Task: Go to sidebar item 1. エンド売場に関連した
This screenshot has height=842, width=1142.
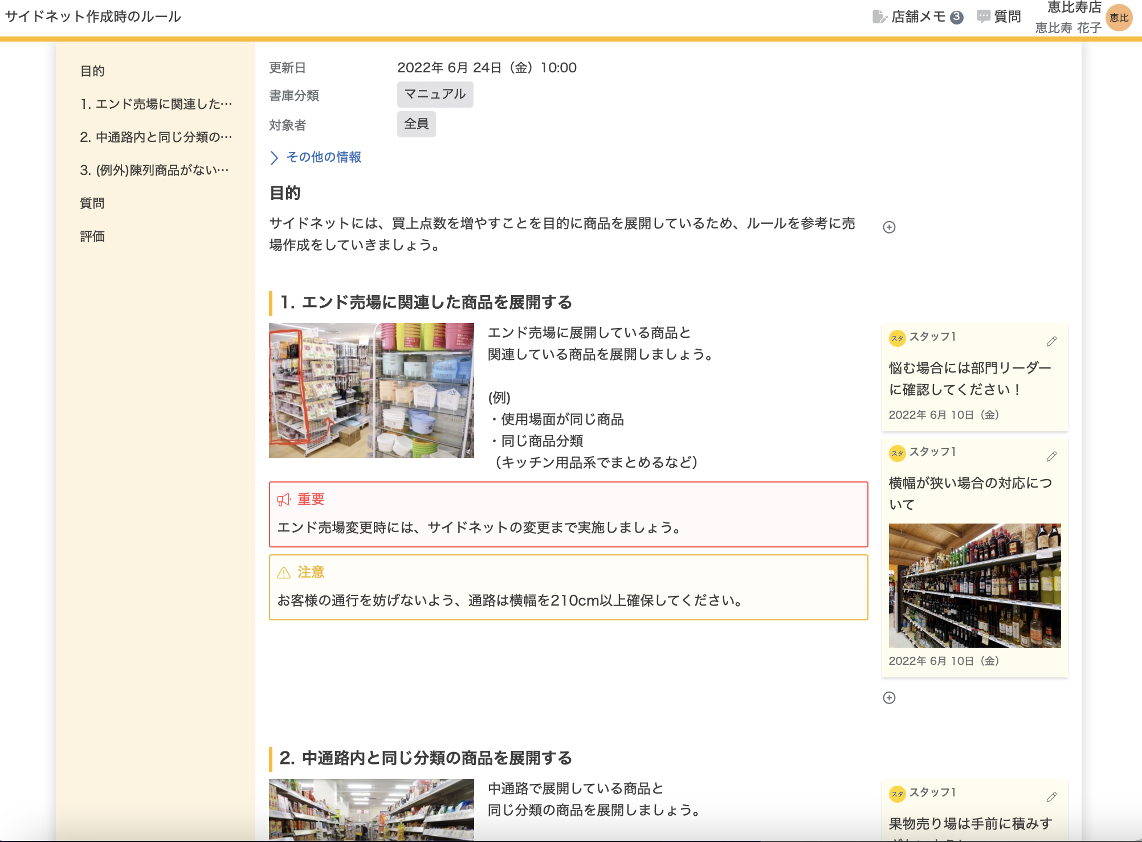Action: click(156, 104)
